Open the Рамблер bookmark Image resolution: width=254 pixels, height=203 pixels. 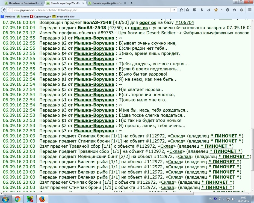pos(8,17)
